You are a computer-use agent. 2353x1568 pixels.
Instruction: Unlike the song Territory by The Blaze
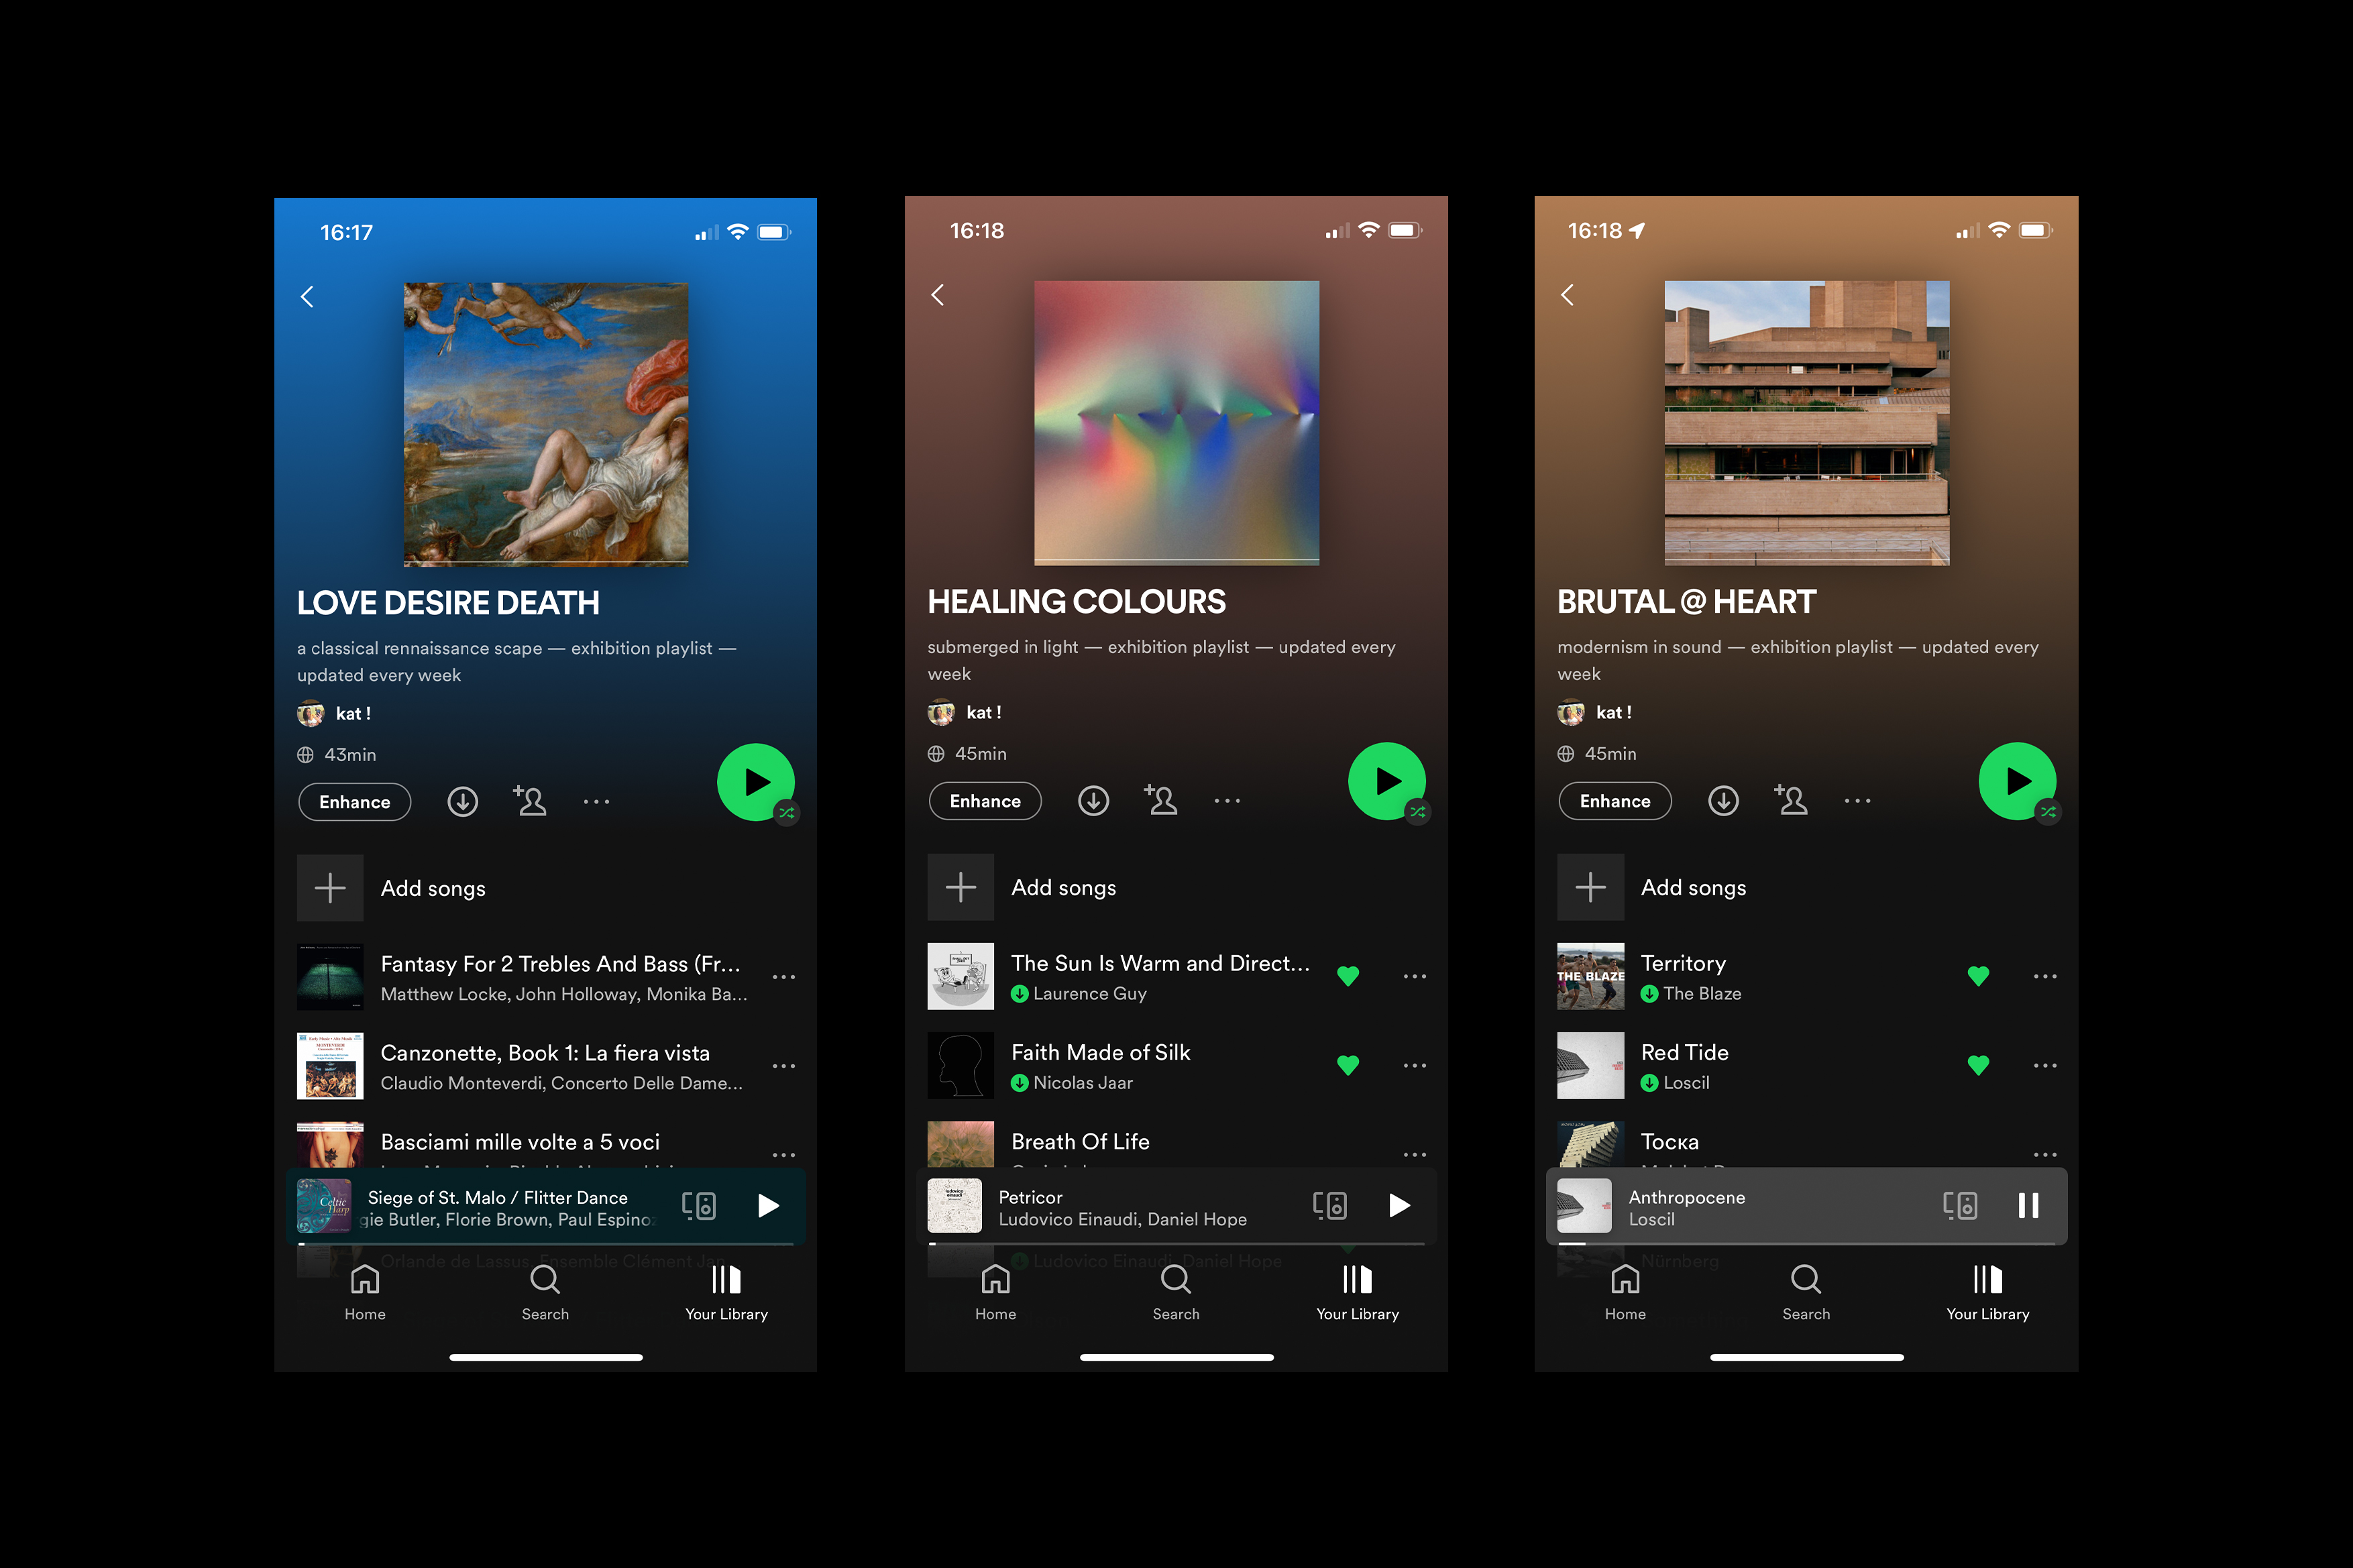click(x=1977, y=976)
